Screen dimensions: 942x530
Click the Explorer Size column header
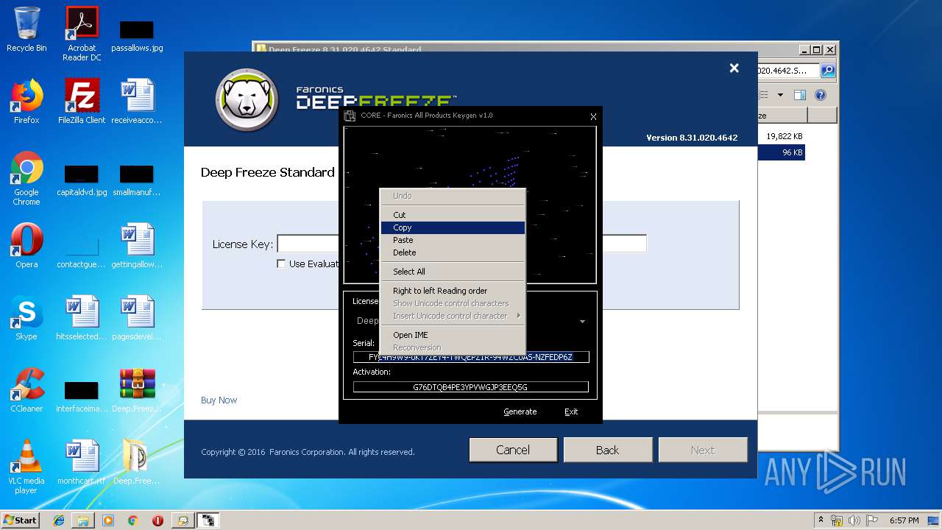tap(782, 116)
